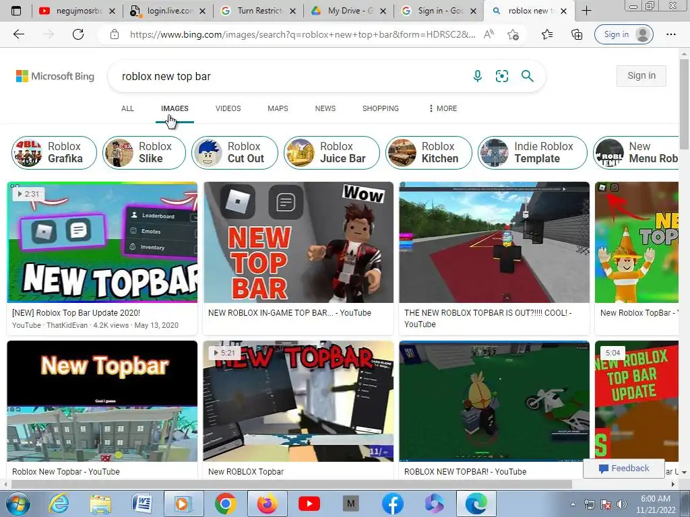Open the green field motorcycle gameplay thumbnail
Viewport: 690px width, 517px height.
pyautogui.click(x=494, y=401)
